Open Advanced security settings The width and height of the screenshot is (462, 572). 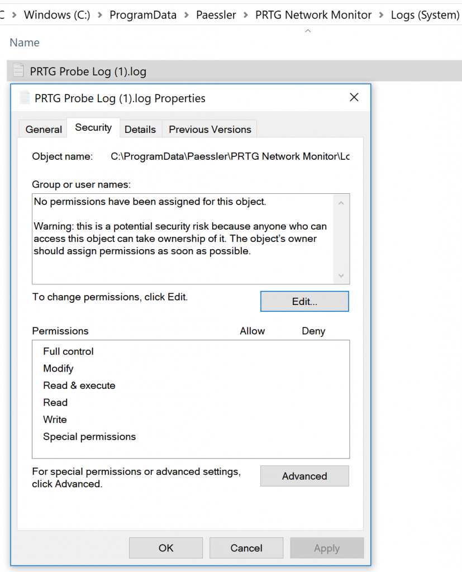point(304,476)
